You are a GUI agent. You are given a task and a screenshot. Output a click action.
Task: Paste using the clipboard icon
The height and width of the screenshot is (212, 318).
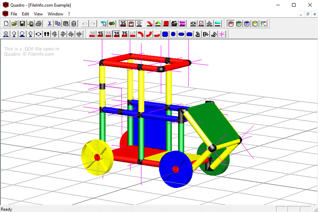click(x=66, y=24)
